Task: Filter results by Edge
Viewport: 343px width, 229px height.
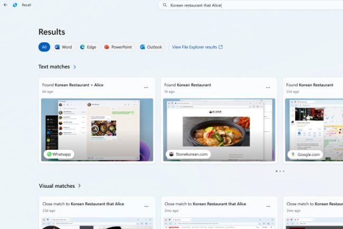Action: click(x=88, y=47)
